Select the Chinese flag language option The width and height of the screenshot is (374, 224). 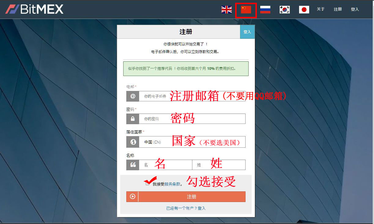[246, 9]
